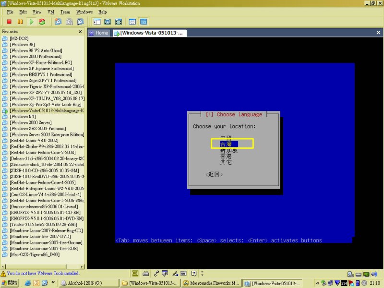
Task: Click the keyboard icon on the language bar
Action: 146,273
